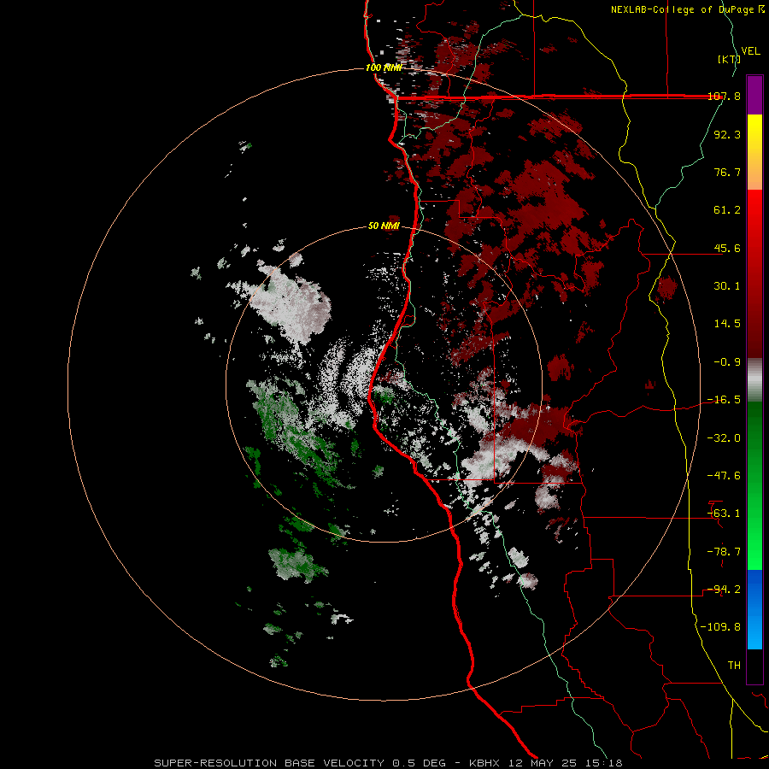Select the 45.6 legend value
Viewport: 769px width, 769px height.
coord(727,248)
